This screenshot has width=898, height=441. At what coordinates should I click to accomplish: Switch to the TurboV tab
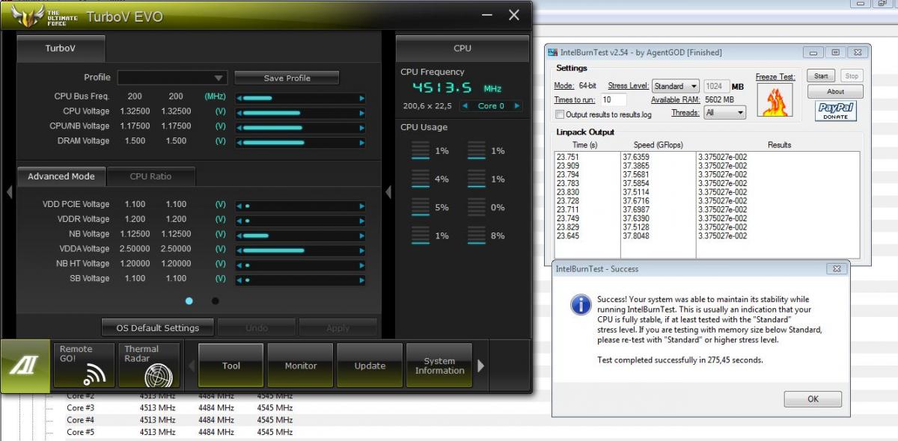(x=61, y=48)
